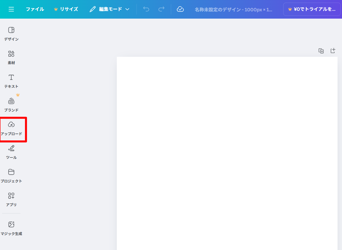
Task: Add a new page with plus icon
Action: 333,50
